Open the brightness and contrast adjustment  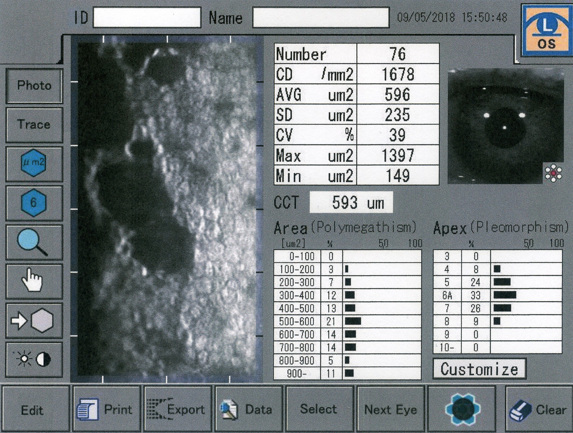pyautogui.click(x=34, y=359)
